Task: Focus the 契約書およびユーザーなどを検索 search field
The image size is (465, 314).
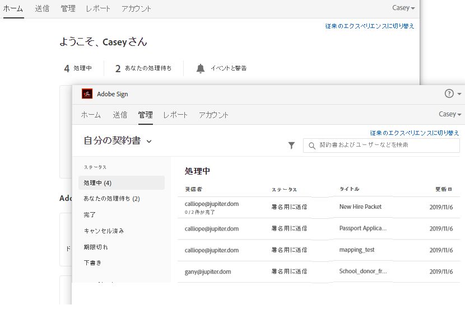Action: (382, 146)
